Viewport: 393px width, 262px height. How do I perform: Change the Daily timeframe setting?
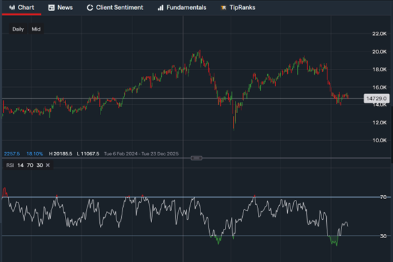click(x=18, y=29)
